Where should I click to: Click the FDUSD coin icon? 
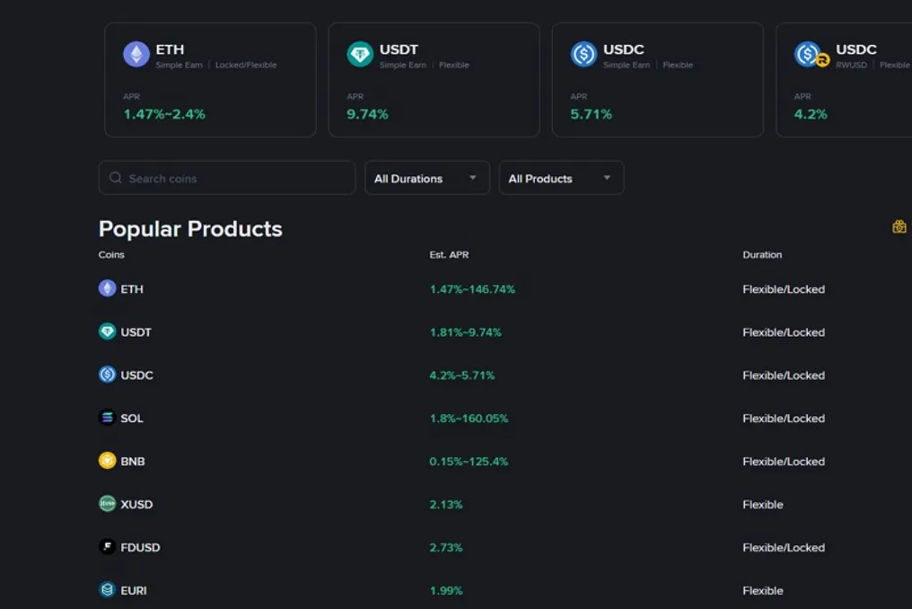pos(107,547)
